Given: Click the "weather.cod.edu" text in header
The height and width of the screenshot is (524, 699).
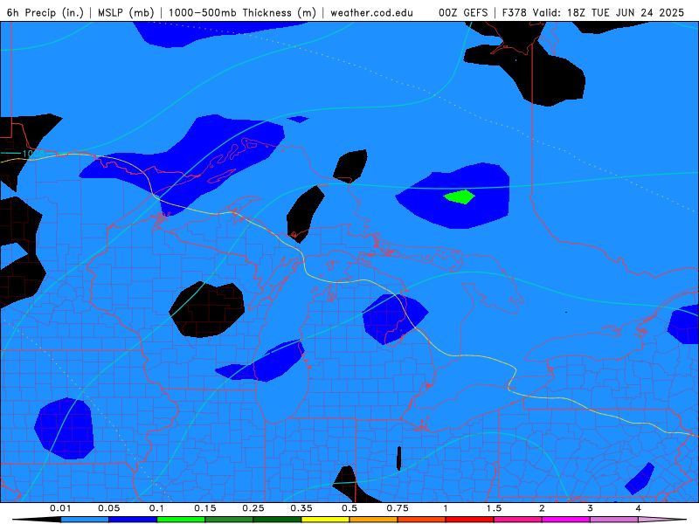Looking at the screenshot, I should tap(372, 12).
